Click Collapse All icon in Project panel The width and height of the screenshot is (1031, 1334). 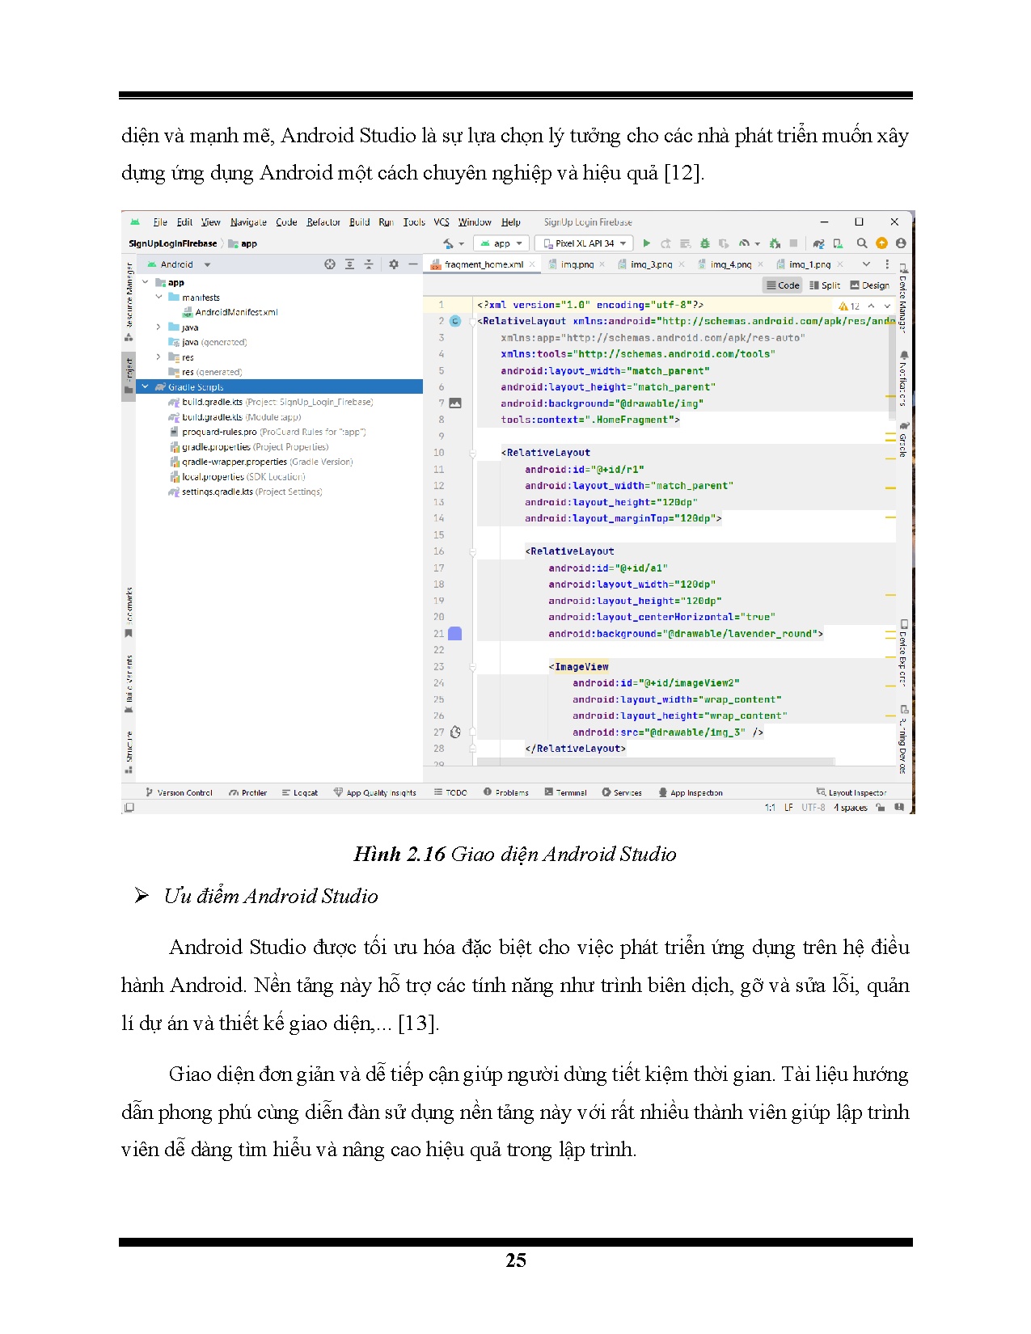(369, 264)
